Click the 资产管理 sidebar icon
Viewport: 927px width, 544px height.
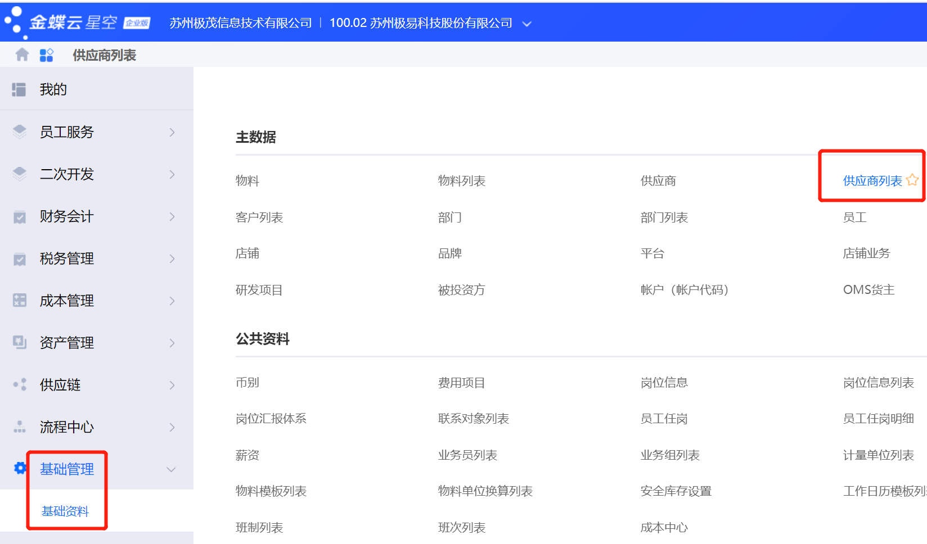pos(20,342)
